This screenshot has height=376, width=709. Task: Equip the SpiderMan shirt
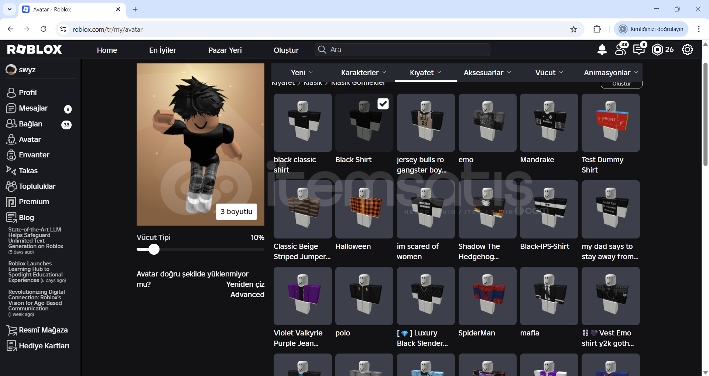(x=487, y=296)
